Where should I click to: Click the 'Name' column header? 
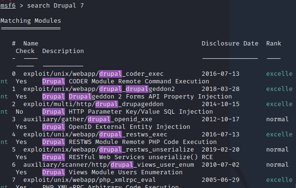click(x=31, y=44)
